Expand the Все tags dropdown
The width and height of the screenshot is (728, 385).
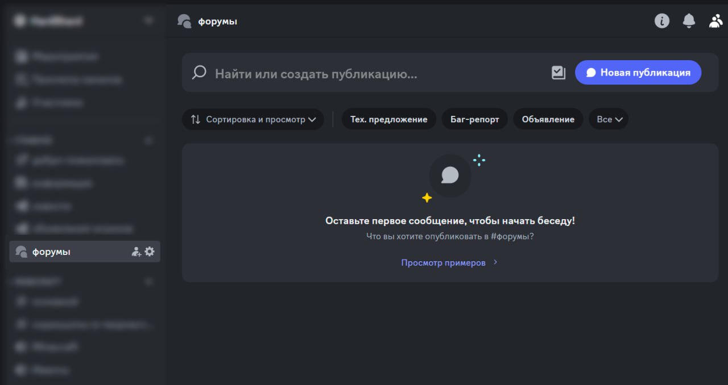pos(609,119)
